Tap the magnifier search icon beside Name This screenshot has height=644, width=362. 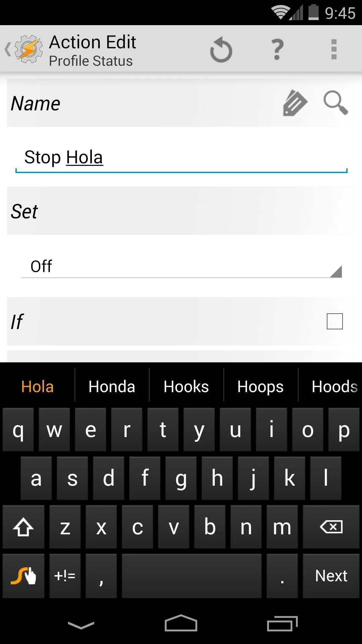336,103
